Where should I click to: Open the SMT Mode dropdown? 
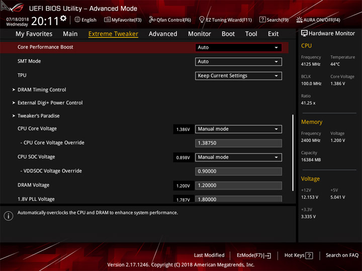point(238,62)
